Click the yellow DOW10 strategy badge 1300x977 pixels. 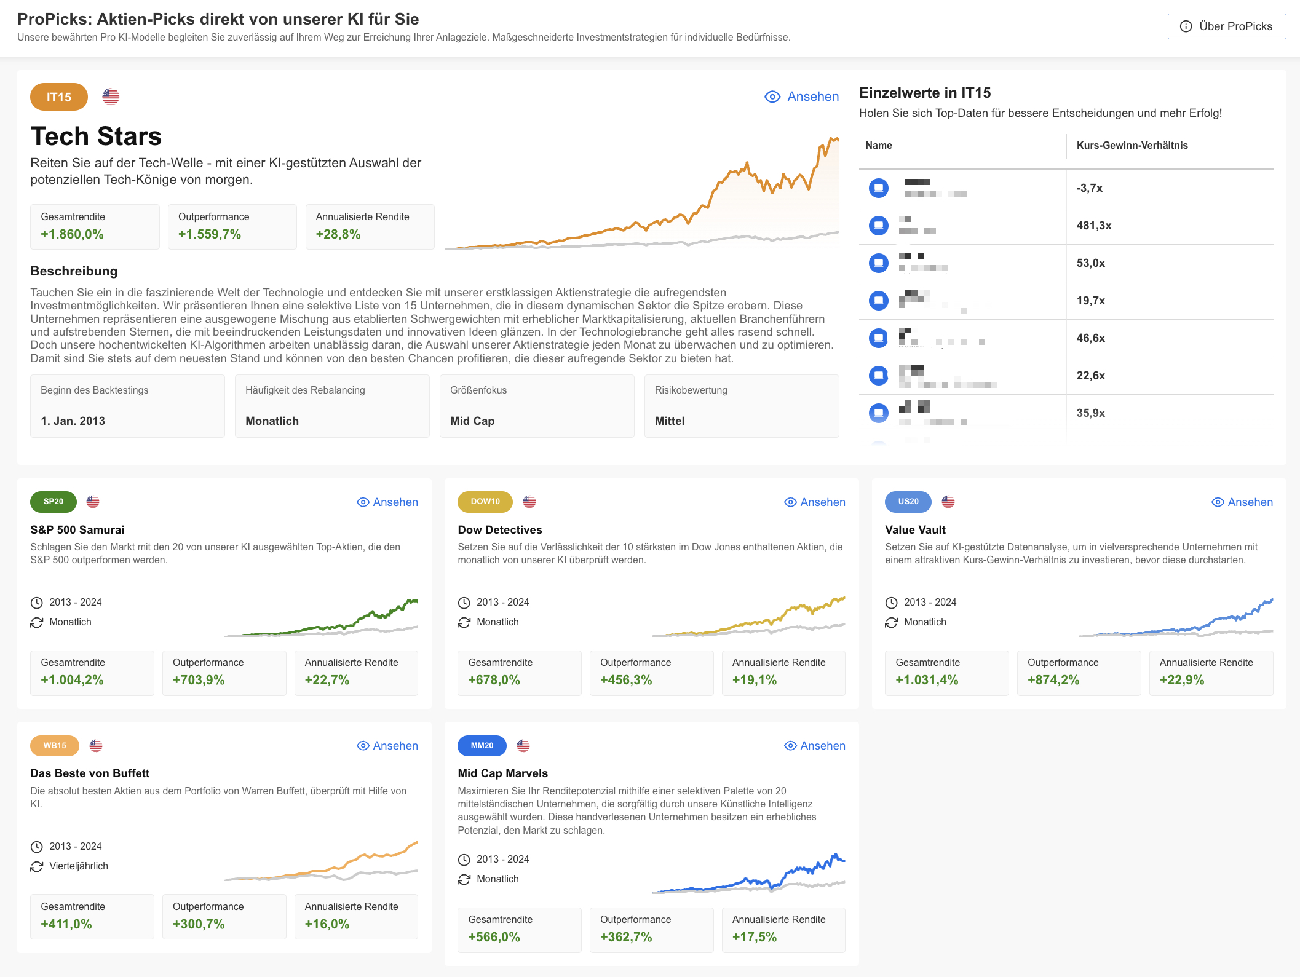pyautogui.click(x=485, y=502)
